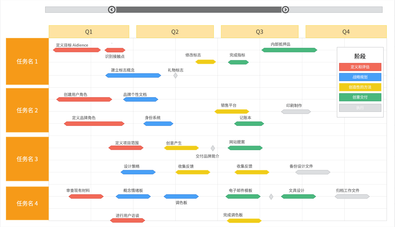The width and height of the screenshot is (395, 227).
Task: Toggle visibility of the 任务名 4 row
Action: click(27, 203)
